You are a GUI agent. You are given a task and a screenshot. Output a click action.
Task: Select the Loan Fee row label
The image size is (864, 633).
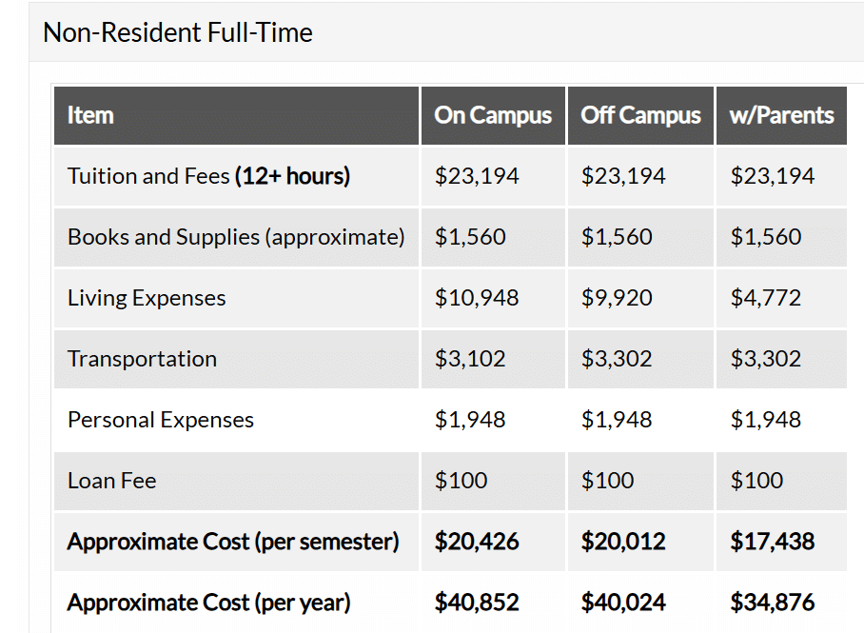[x=111, y=481]
